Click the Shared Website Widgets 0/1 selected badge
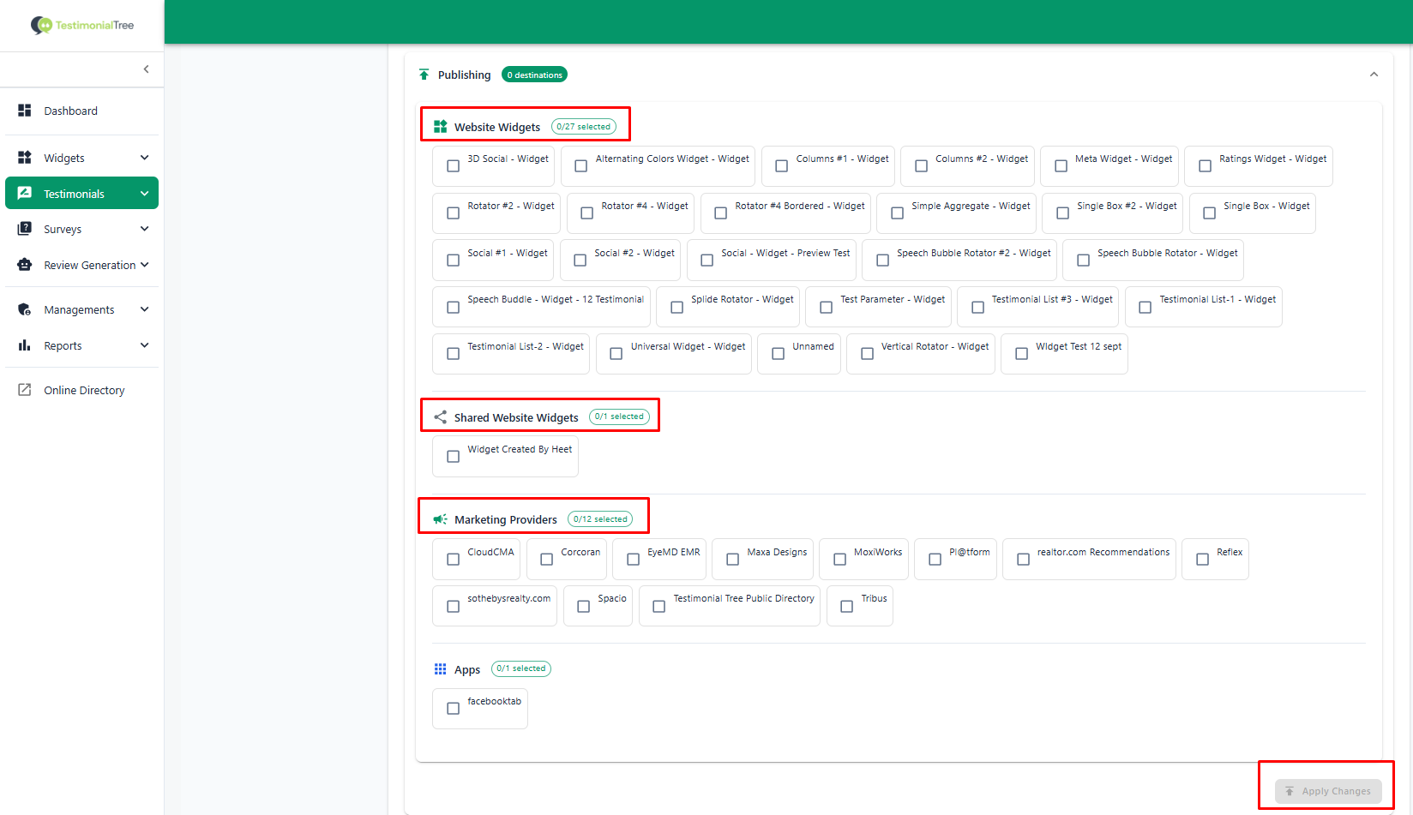The width and height of the screenshot is (1413, 815). click(619, 416)
